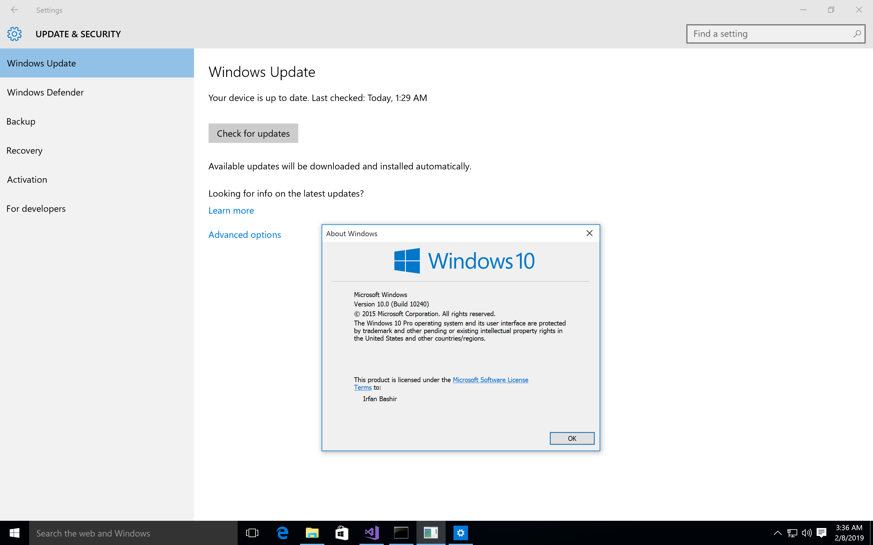Click the 'Settings' window title text

click(x=49, y=10)
